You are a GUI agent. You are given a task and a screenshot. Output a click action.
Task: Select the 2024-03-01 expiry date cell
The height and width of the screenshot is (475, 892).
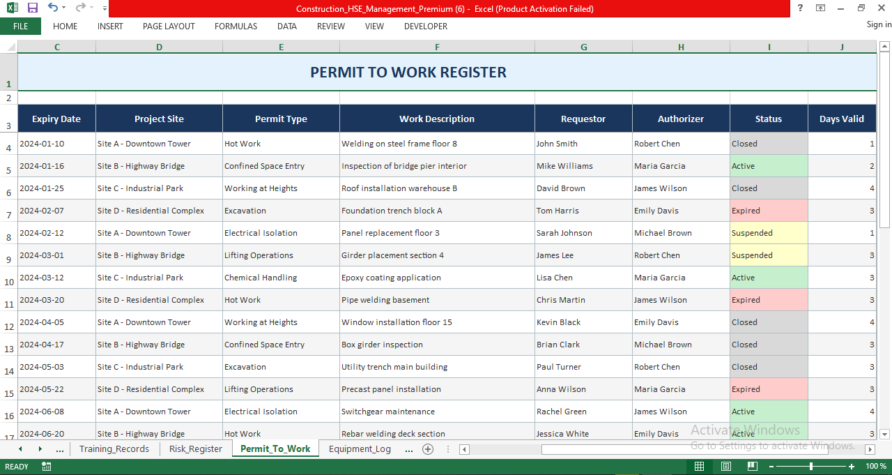56,255
